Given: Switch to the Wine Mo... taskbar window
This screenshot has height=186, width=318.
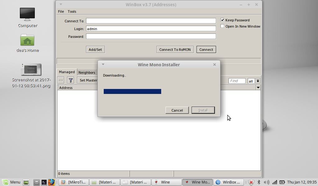Looking at the screenshot, I should (x=198, y=182).
